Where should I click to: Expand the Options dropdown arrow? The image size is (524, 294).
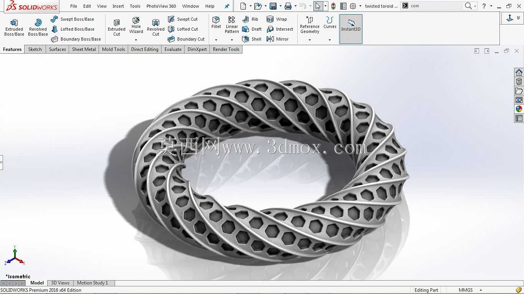tap(360, 6)
